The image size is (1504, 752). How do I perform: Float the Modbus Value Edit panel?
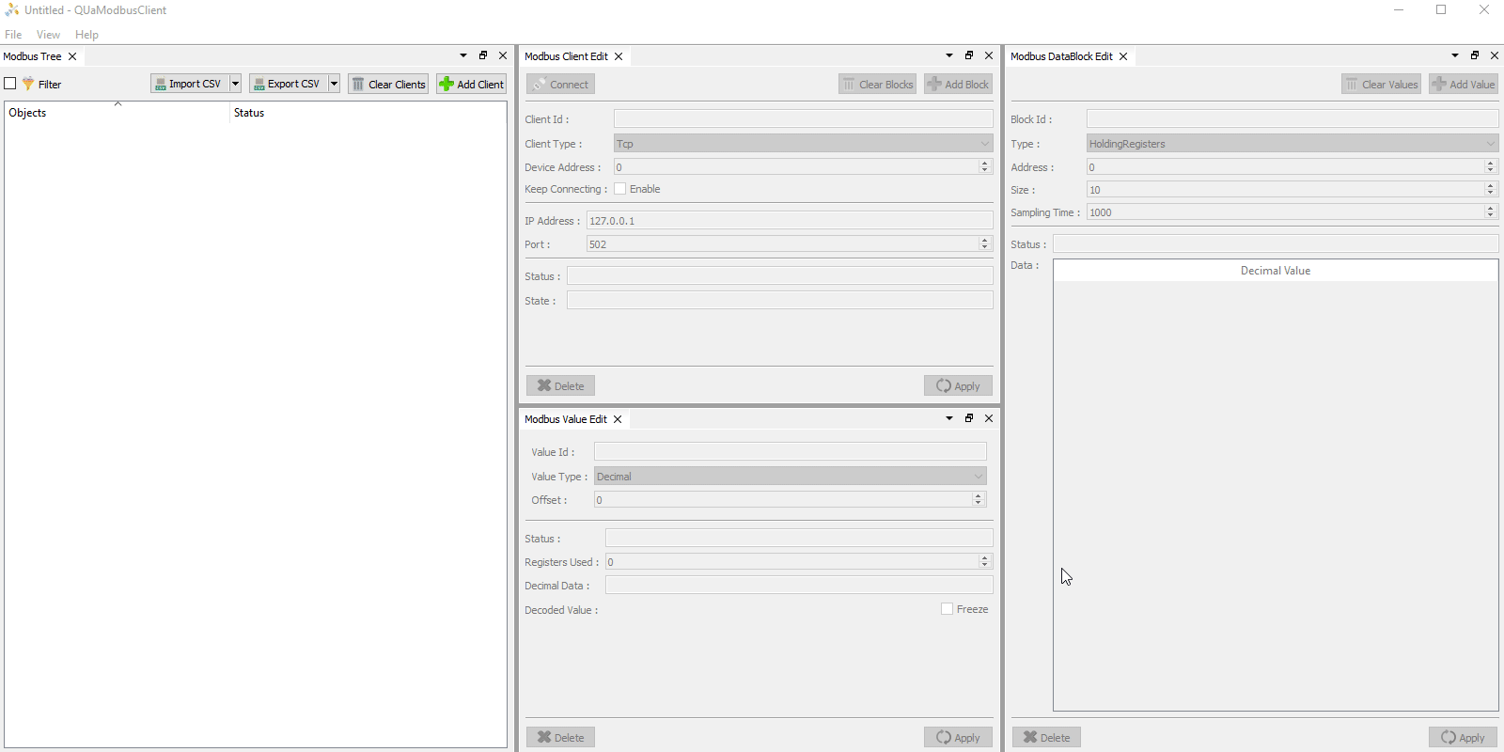pos(969,418)
